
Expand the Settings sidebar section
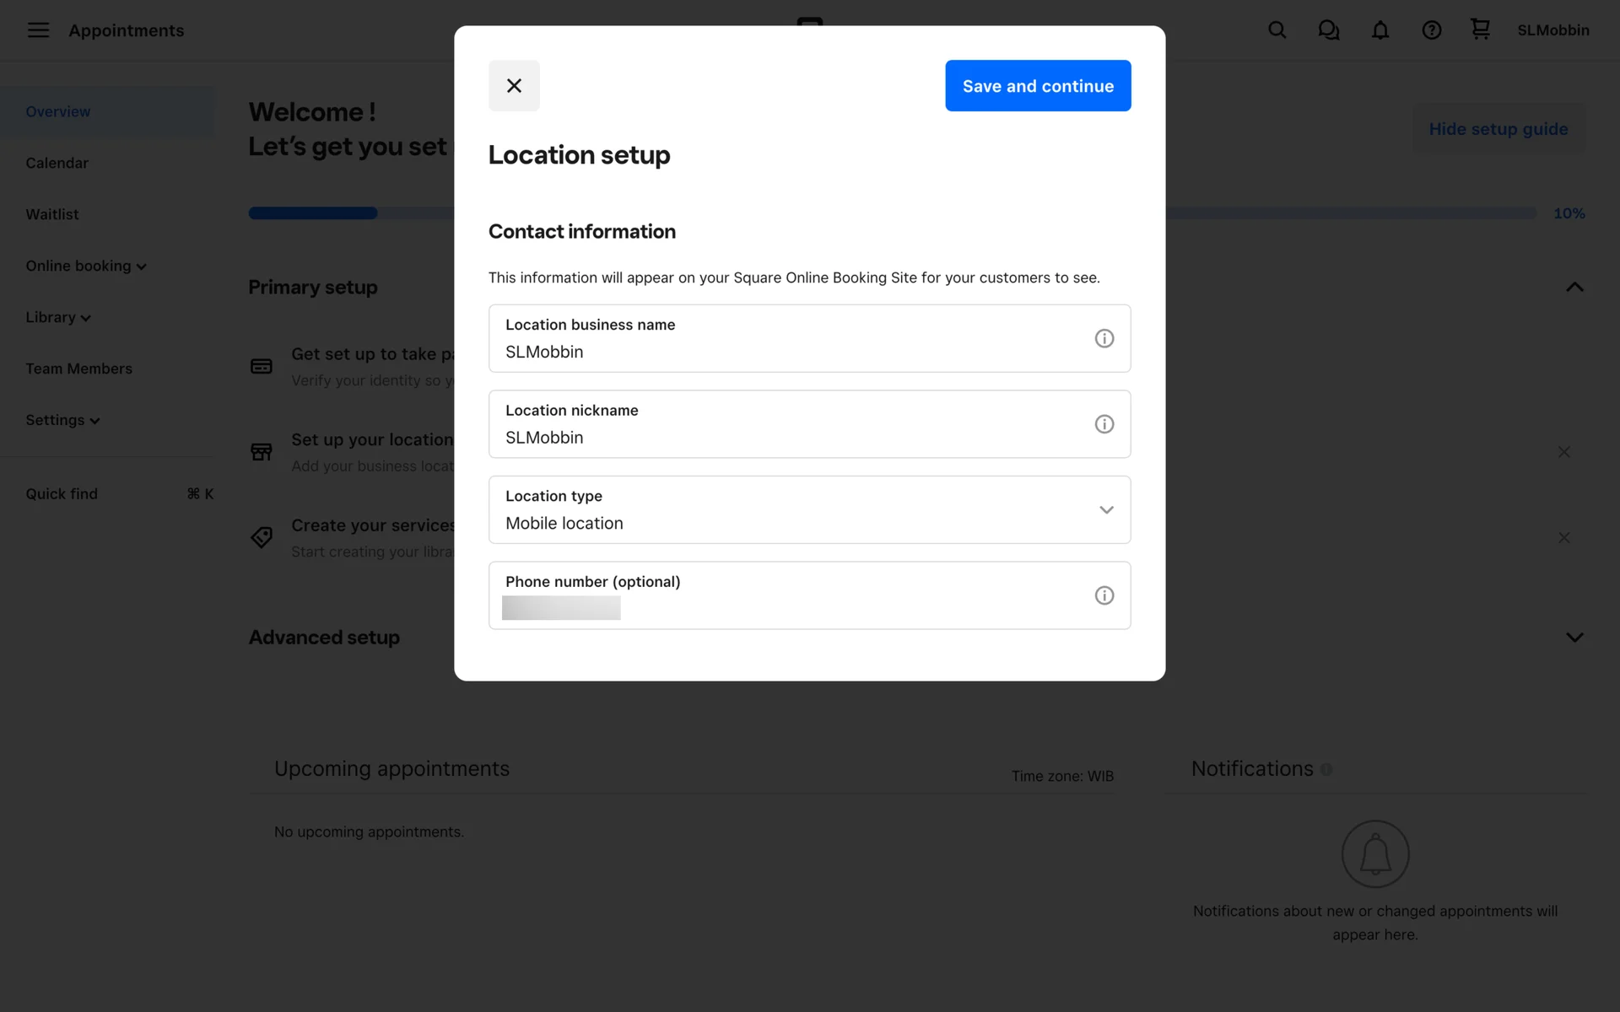point(62,420)
